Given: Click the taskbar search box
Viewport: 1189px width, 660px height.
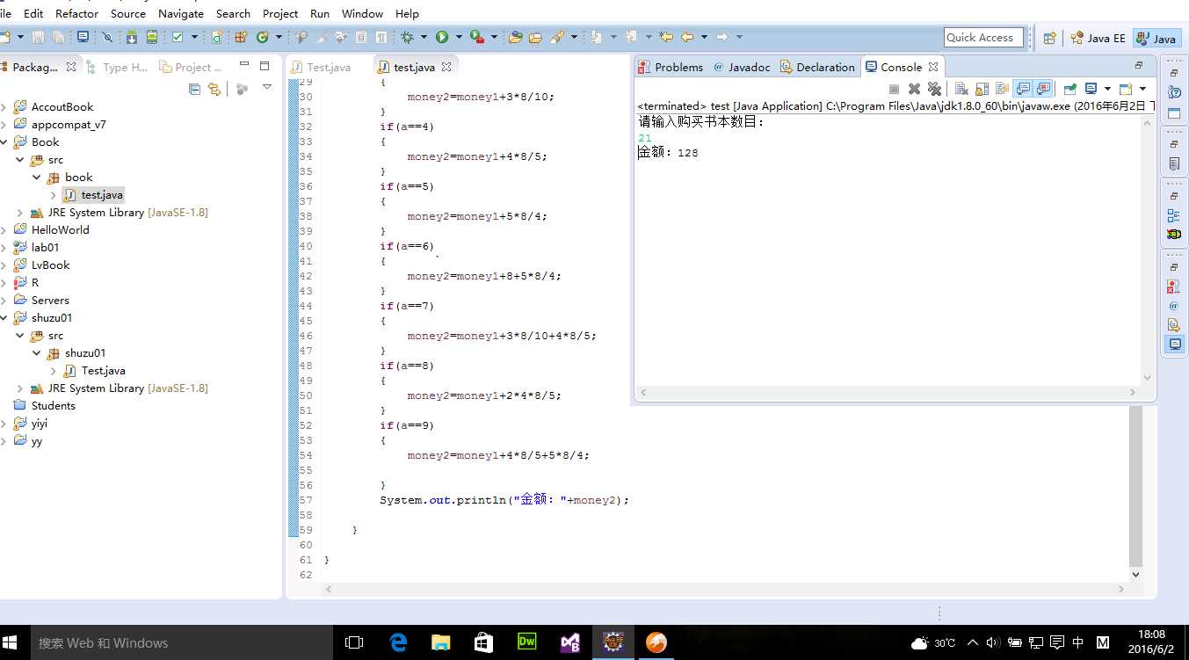Looking at the screenshot, I should point(182,642).
